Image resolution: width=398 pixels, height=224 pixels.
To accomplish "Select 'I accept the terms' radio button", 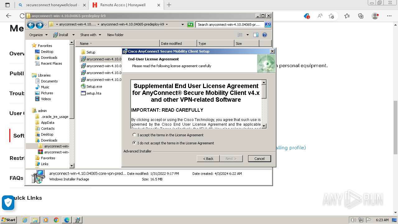I will click(x=134, y=135).
